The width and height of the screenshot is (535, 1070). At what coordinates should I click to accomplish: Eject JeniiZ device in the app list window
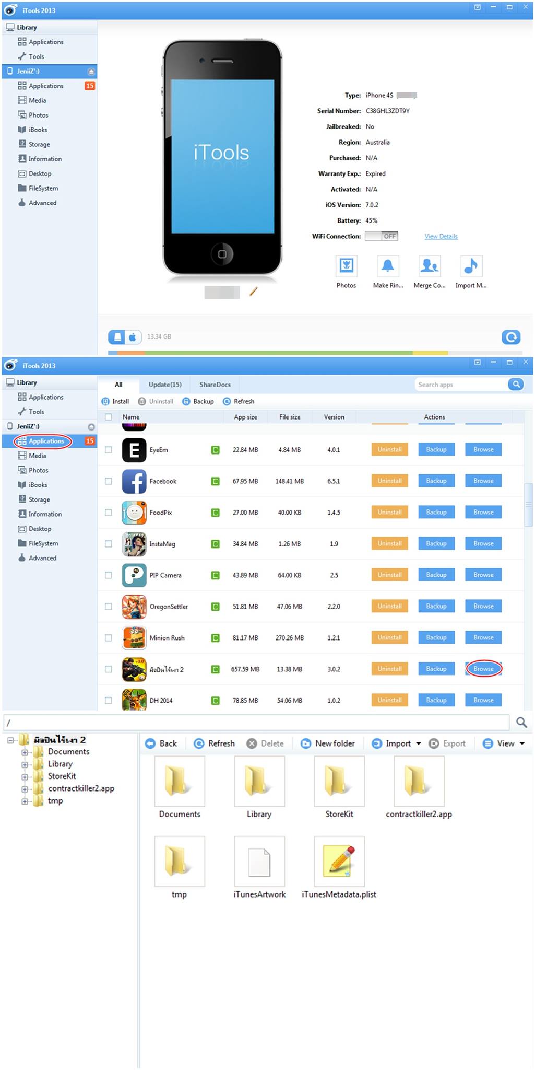(91, 427)
